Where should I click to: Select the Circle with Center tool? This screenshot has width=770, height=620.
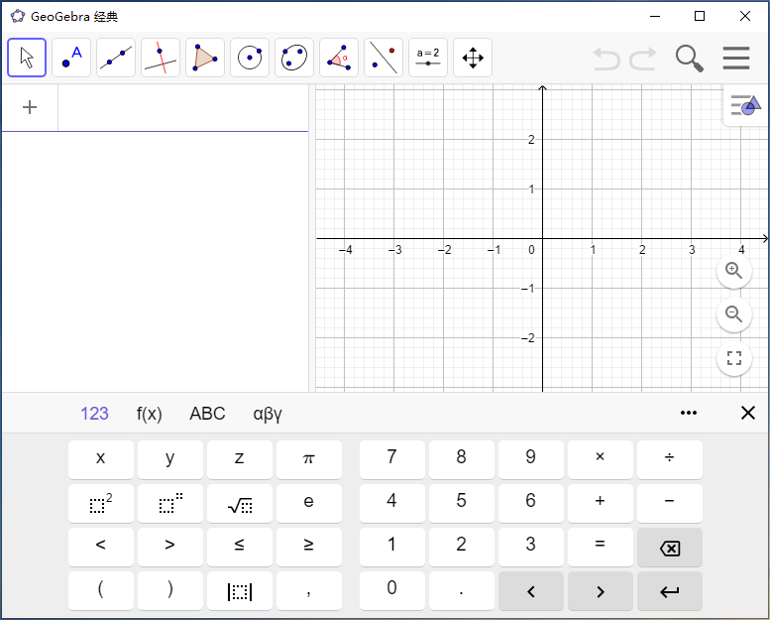(x=250, y=58)
